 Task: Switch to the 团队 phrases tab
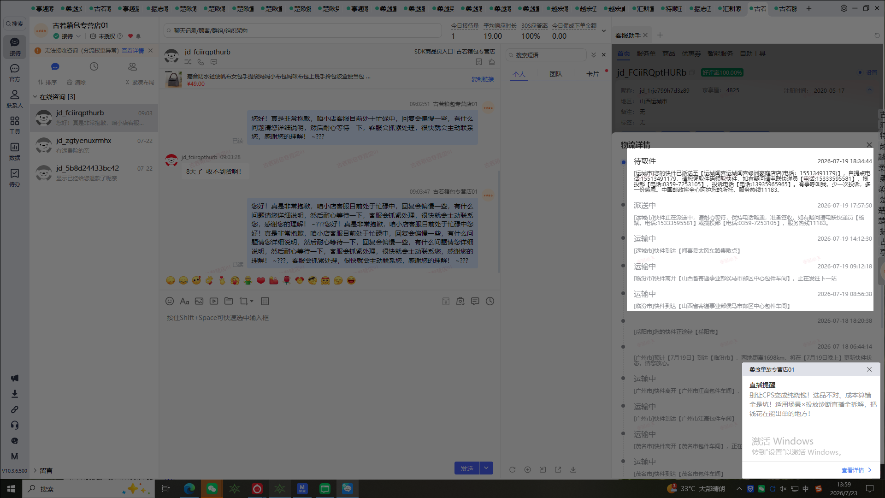click(x=556, y=74)
